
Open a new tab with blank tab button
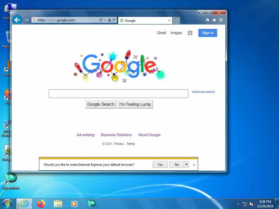(x=176, y=21)
